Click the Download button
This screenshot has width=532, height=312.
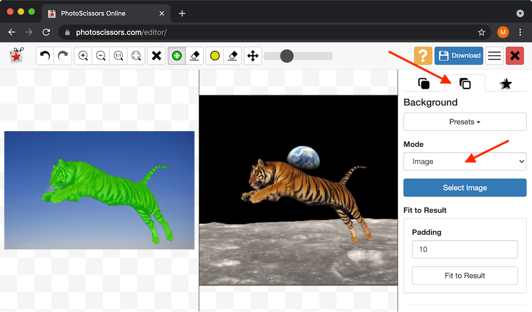click(459, 55)
